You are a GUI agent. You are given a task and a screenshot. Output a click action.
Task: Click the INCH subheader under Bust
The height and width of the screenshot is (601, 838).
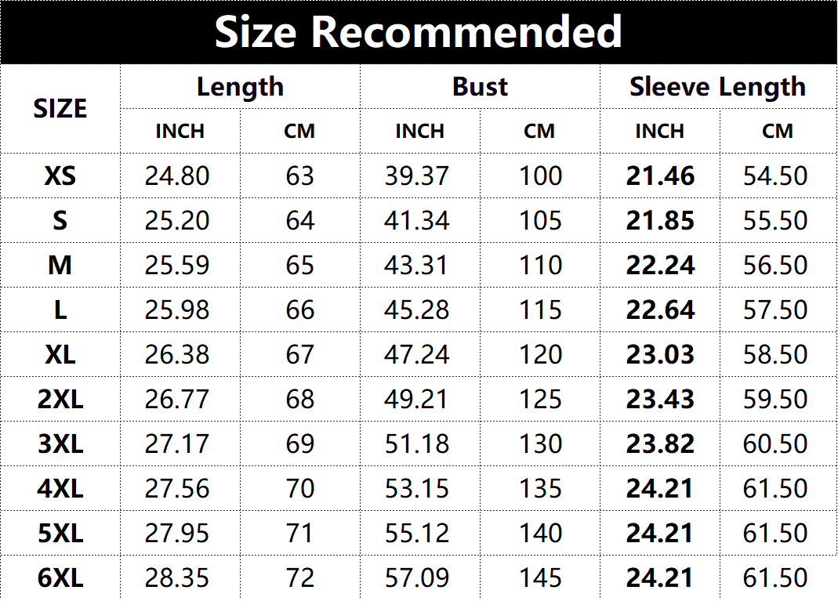[x=419, y=132]
